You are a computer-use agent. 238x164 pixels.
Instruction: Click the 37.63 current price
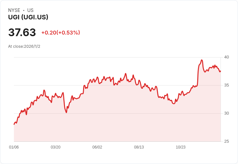click(x=22, y=32)
